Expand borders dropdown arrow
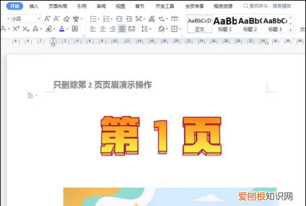The width and height of the screenshot is (306, 206). pos(180,29)
